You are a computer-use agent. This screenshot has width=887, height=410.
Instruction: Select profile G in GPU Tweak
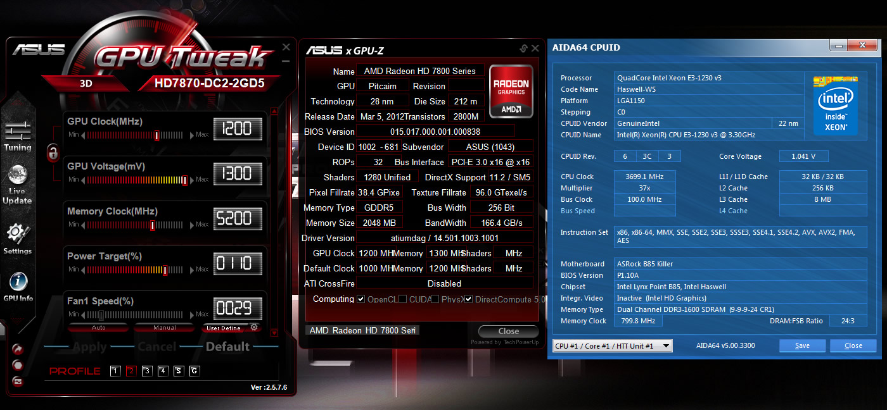[195, 371]
